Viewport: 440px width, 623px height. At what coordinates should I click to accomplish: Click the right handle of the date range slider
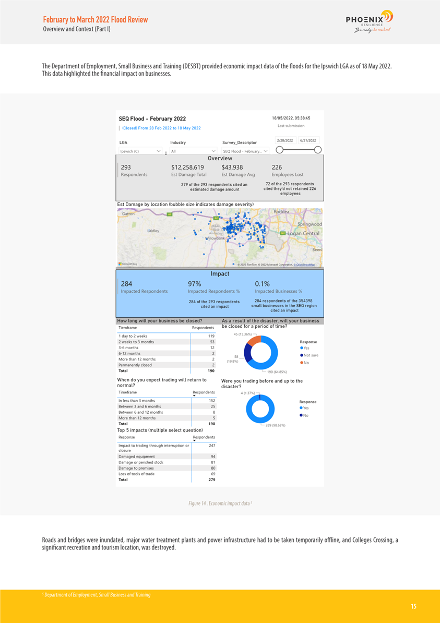point(317,150)
